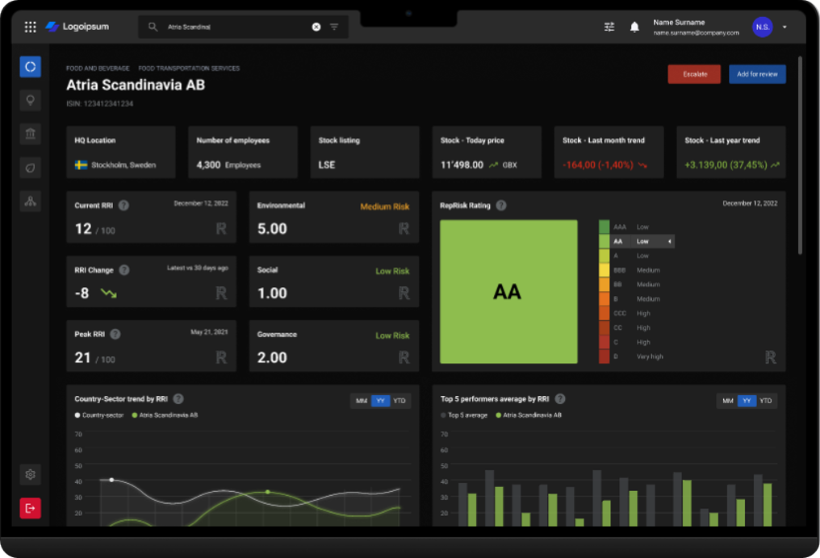Collapse the AA rating row arrow
This screenshot has height=558, width=820.
click(x=669, y=241)
